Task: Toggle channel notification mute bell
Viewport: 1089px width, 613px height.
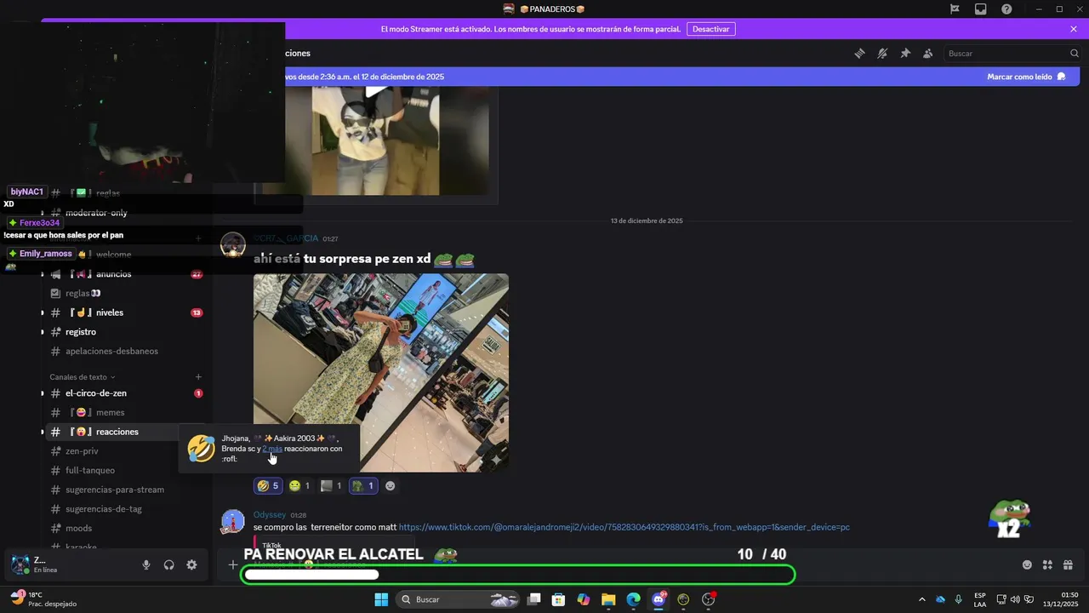Action: click(882, 54)
